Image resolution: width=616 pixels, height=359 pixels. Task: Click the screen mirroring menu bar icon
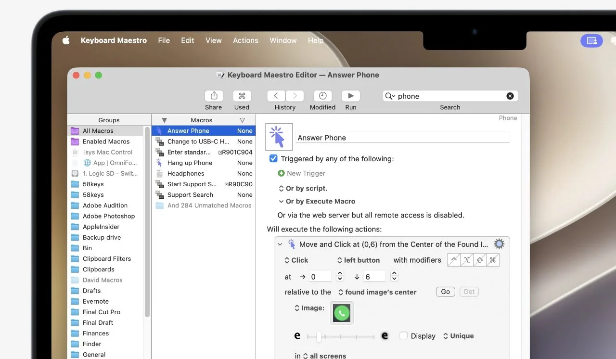[591, 41]
